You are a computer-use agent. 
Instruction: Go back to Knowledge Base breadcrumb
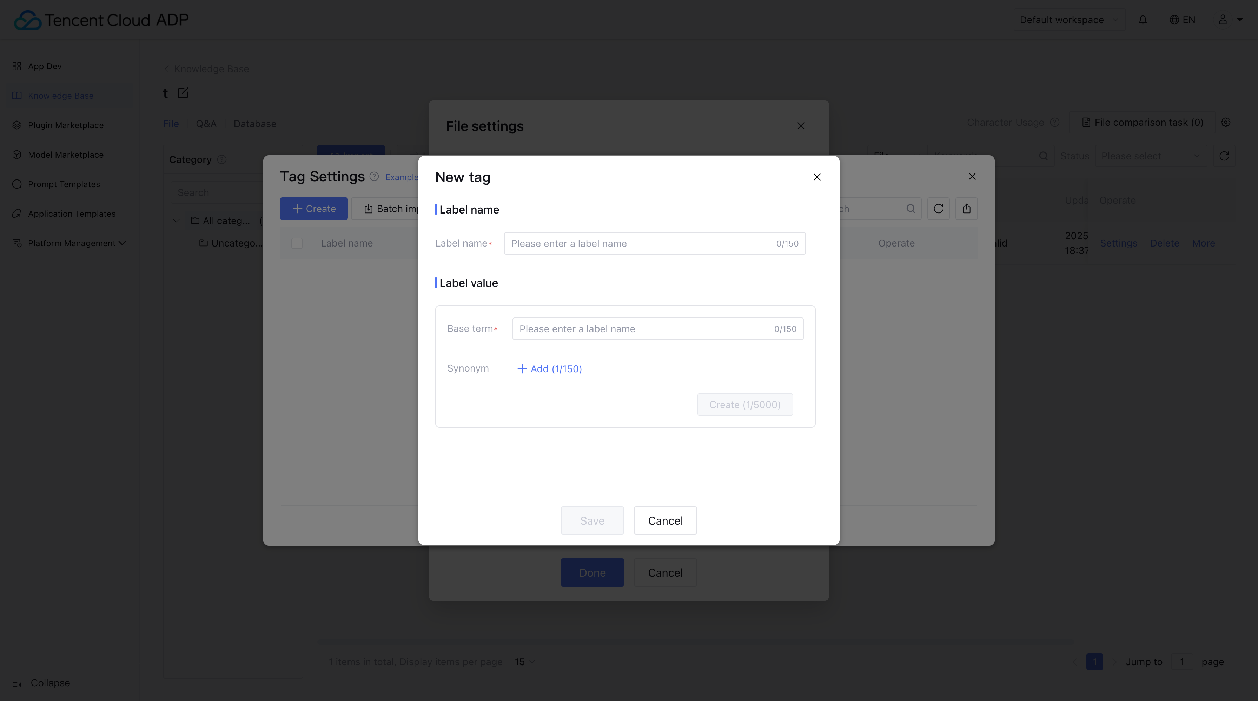[x=206, y=69]
